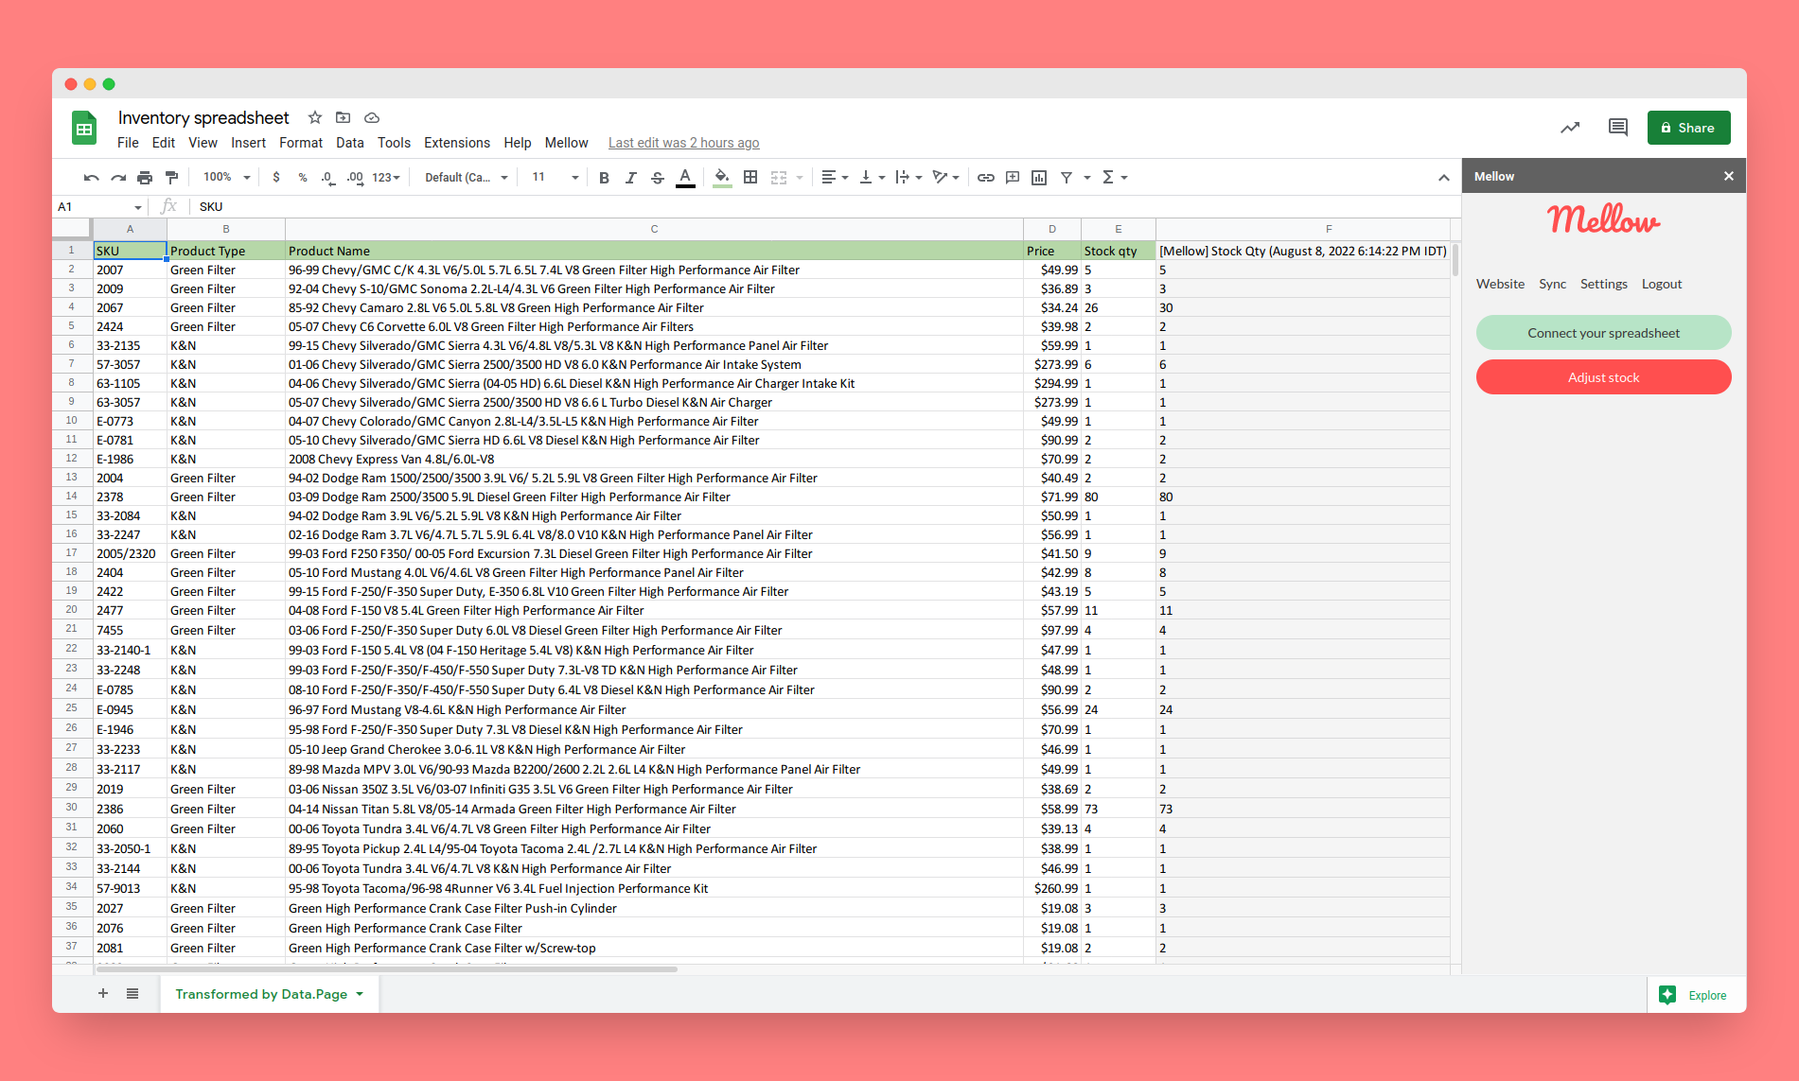Toggle italic formatting
Image resolution: width=1799 pixels, height=1081 pixels.
(x=630, y=178)
